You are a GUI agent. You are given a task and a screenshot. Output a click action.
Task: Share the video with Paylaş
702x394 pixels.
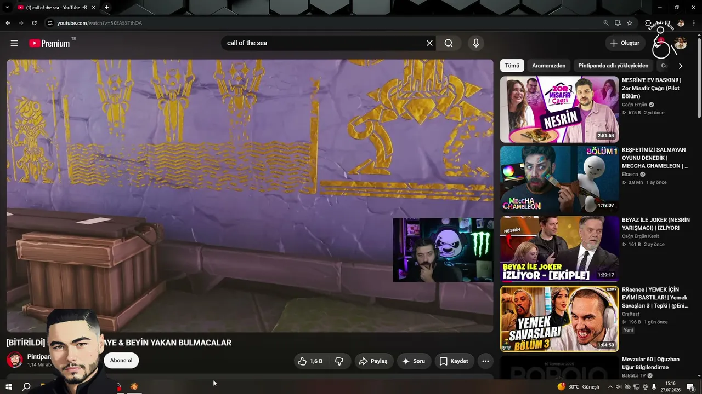373,361
